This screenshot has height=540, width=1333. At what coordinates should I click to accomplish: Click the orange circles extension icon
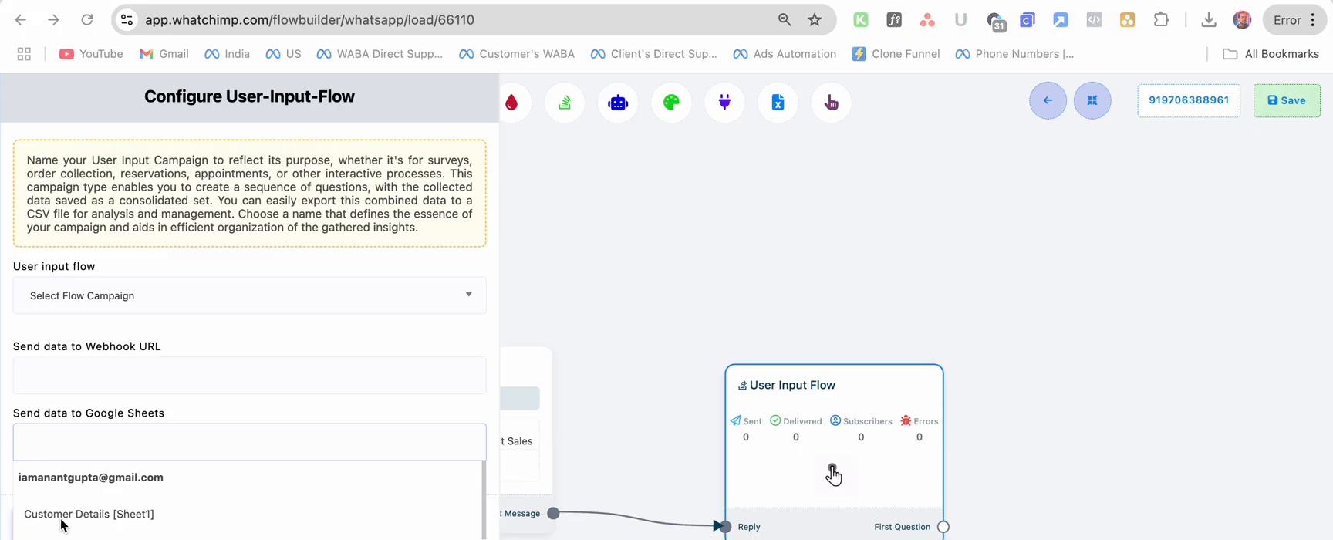click(1127, 20)
